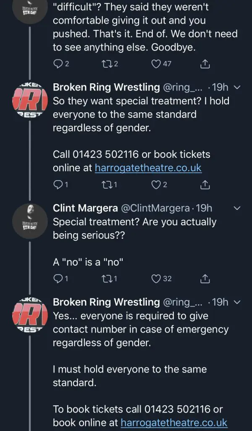Screen dimensions: 252x431
Task: Open harrogatetheatre.co.uk link in bottom tweet
Action: [174, 422]
